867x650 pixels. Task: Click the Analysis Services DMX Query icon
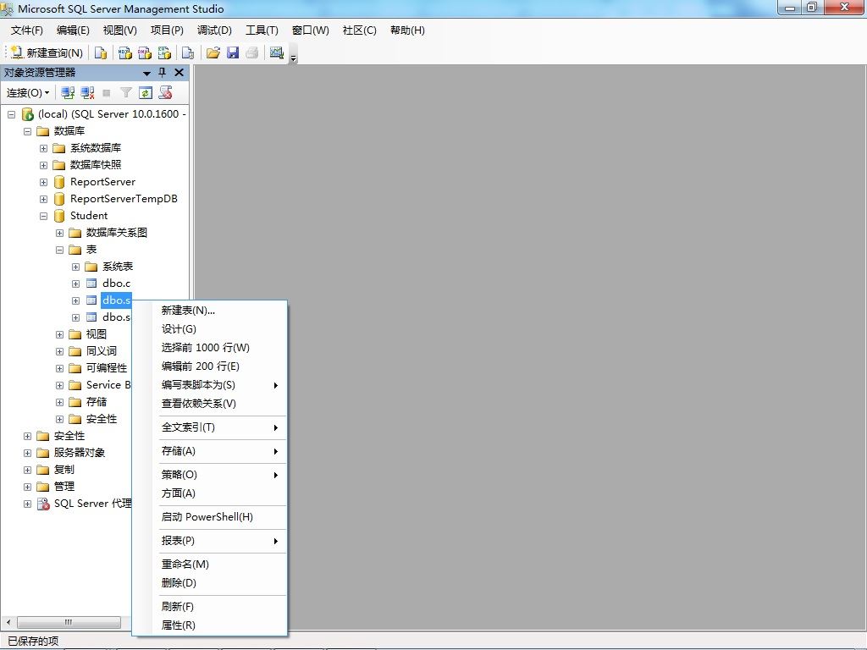[145, 52]
